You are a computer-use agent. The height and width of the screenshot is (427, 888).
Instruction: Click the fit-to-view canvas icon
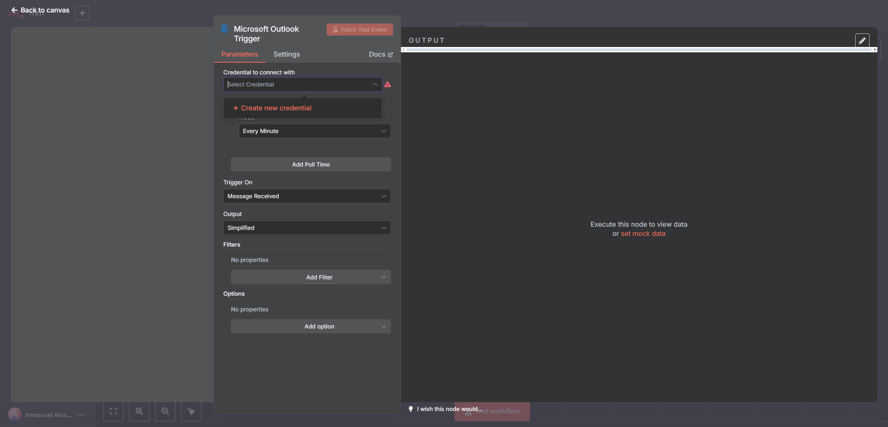pyautogui.click(x=113, y=411)
